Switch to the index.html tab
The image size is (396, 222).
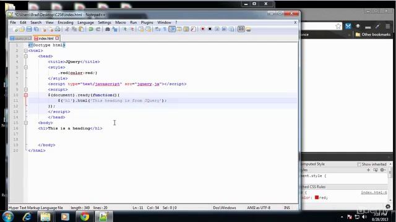(46, 38)
